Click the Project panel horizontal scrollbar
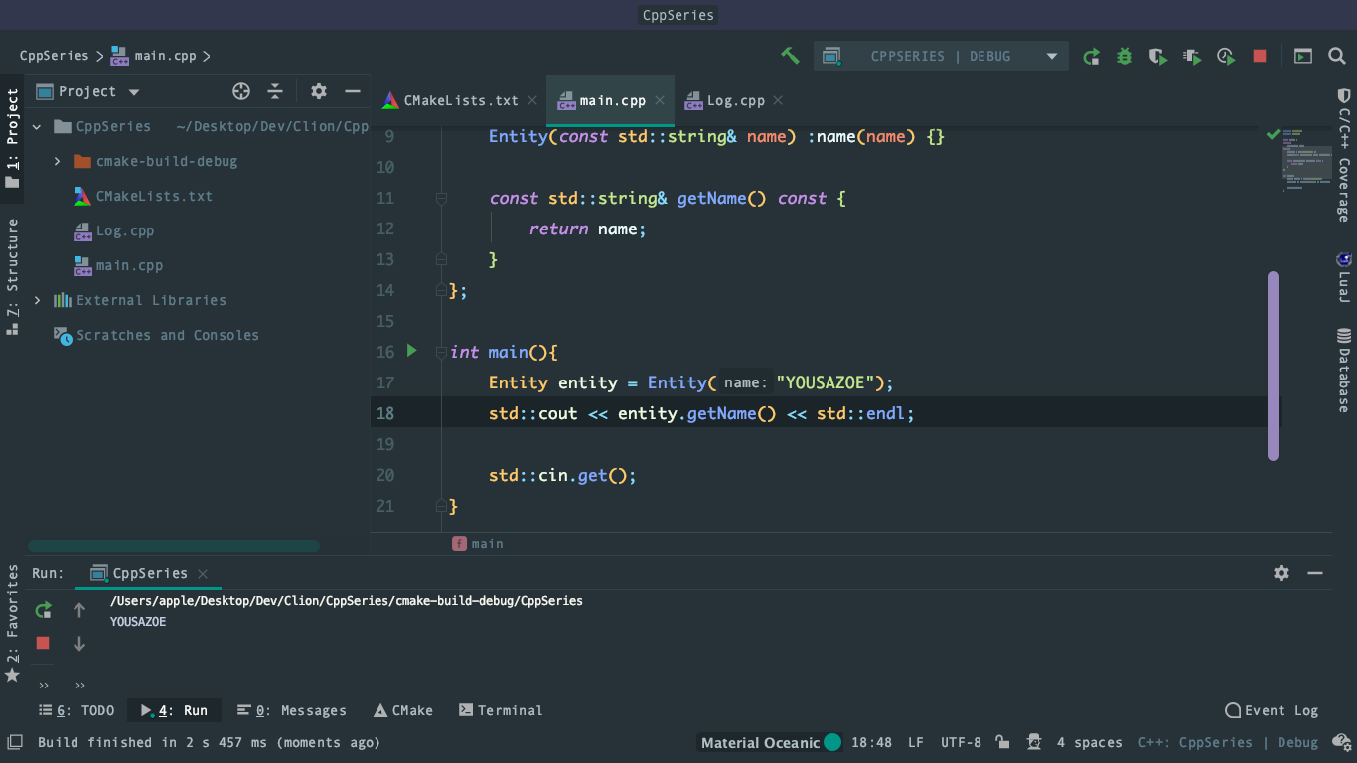The image size is (1357, 763). tap(174, 545)
